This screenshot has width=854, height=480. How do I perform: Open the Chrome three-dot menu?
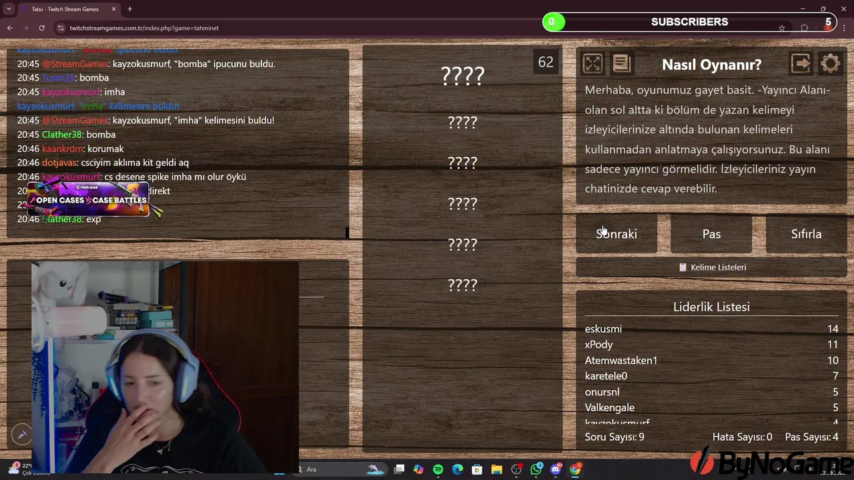coord(845,28)
